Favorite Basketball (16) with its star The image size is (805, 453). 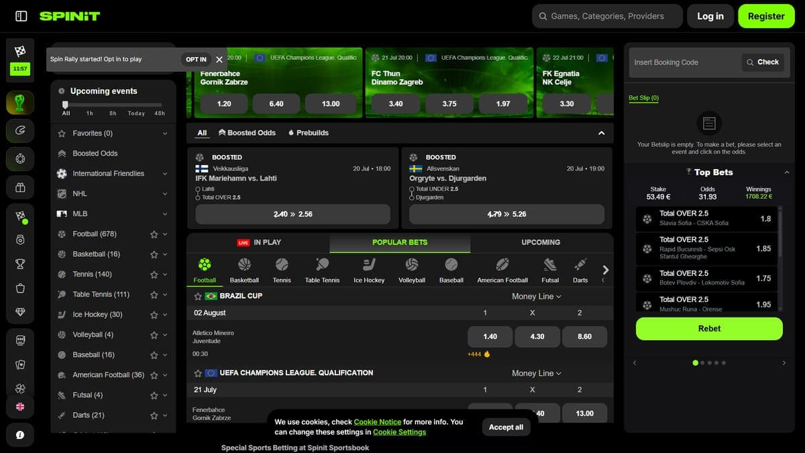[x=154, y=254]
